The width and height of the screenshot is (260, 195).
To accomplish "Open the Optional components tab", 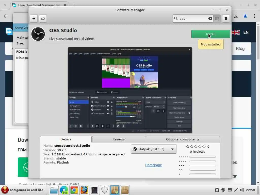I will tap(183, 139).
